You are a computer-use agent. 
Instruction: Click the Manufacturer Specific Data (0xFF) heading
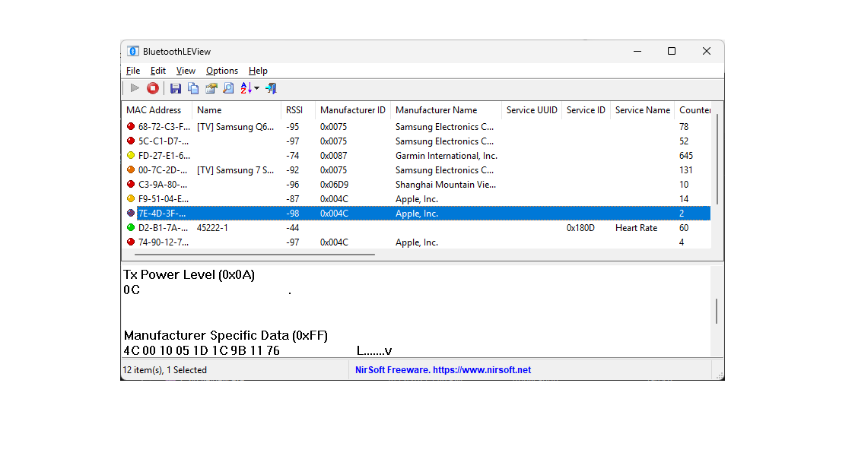click(x=226, y=335)
